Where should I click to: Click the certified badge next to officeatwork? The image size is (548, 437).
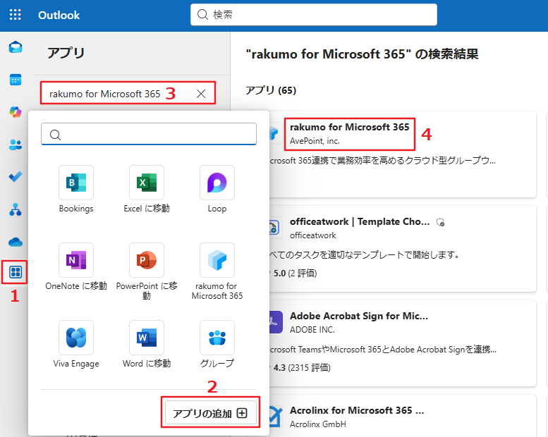[x=440, y=222]
